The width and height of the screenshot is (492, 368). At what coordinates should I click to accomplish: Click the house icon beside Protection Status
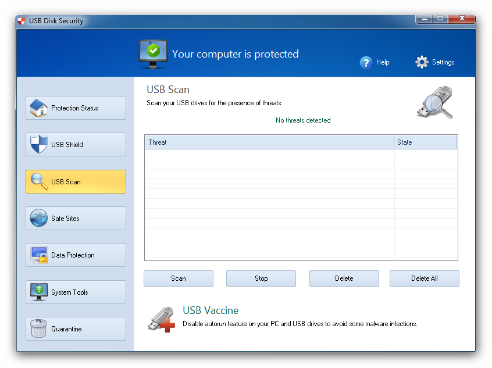(x=38, y=108)
